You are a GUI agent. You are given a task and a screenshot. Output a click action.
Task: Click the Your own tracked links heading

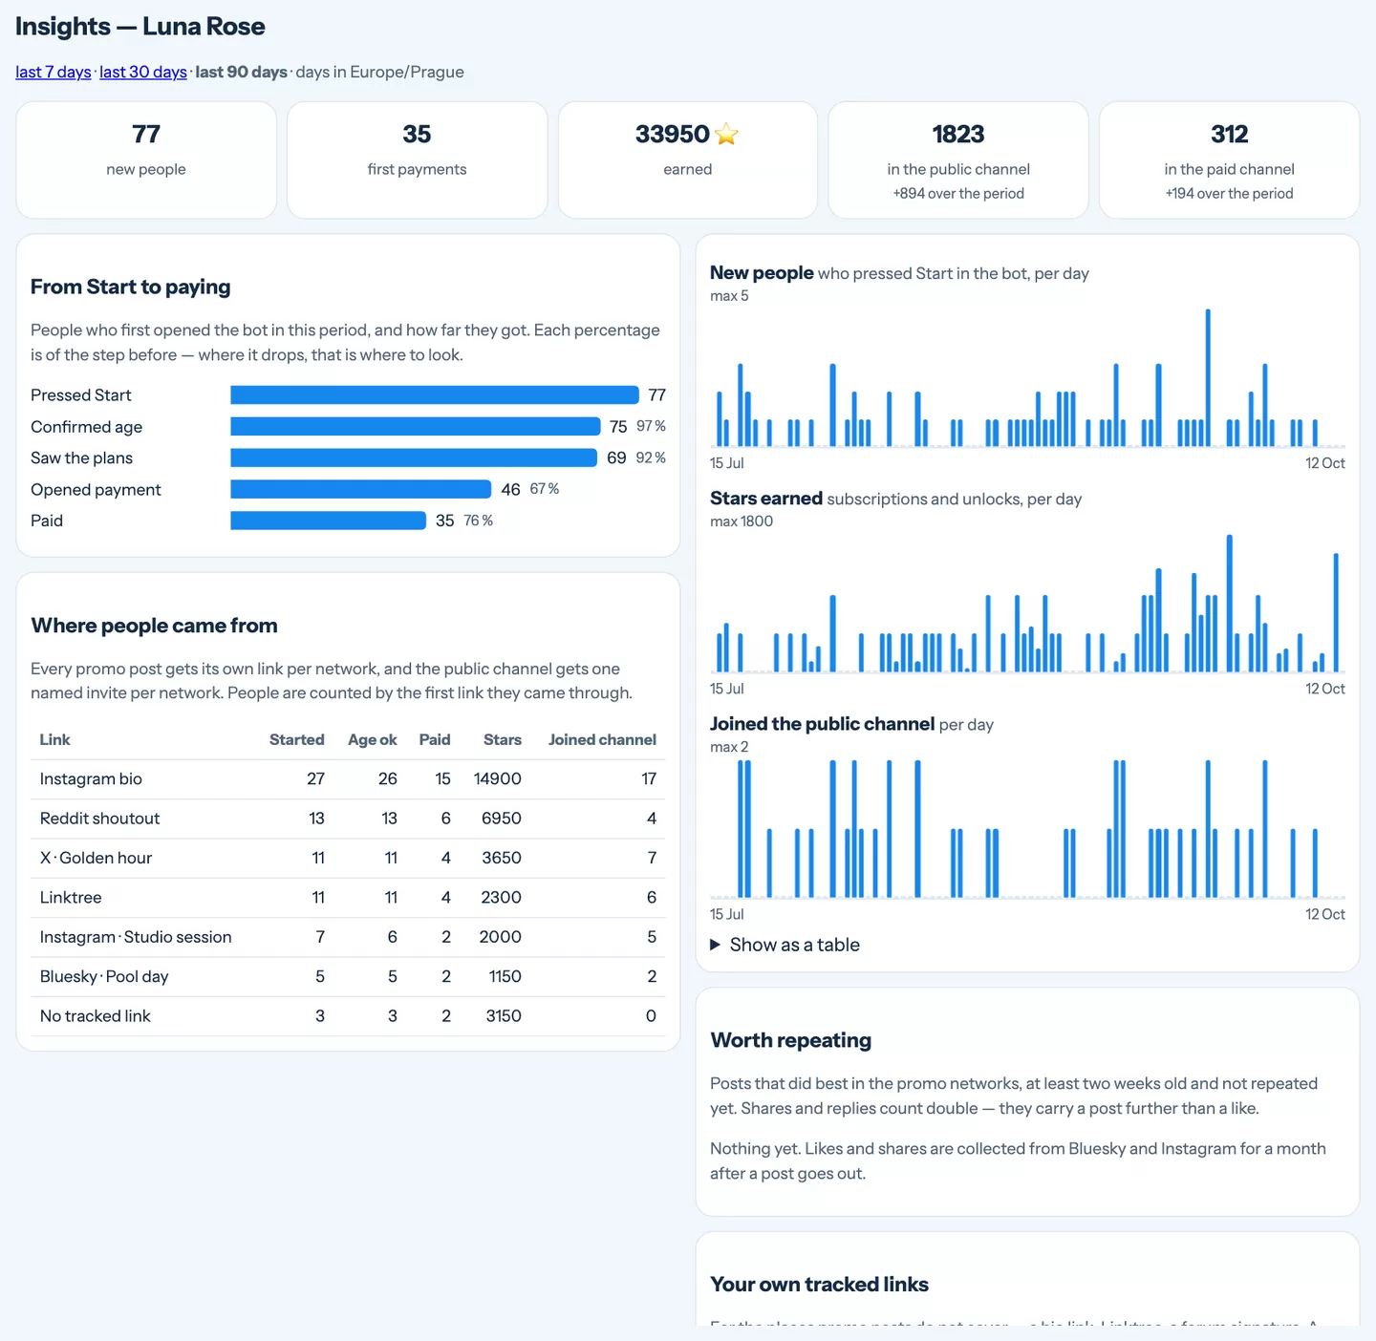point(820,1285)
